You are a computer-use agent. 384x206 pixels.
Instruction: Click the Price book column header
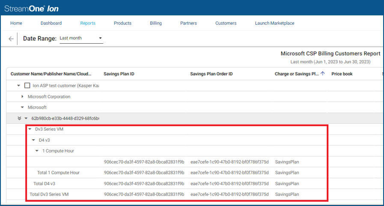click(x=342, y=74)
